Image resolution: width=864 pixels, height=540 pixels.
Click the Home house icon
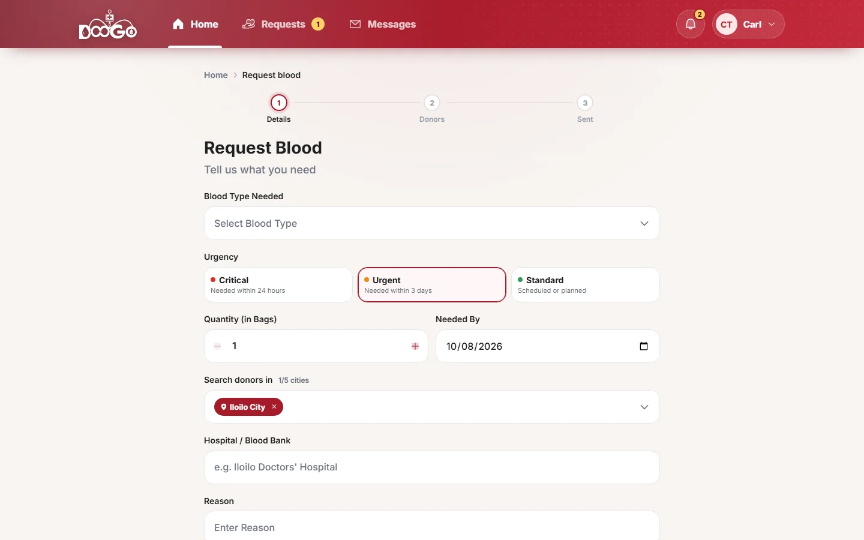pyautogui.click(x=178, y=24)
